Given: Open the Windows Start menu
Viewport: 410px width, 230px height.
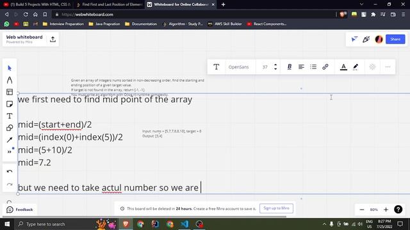Looking at the screenshot, I should (x=7, y=224).
